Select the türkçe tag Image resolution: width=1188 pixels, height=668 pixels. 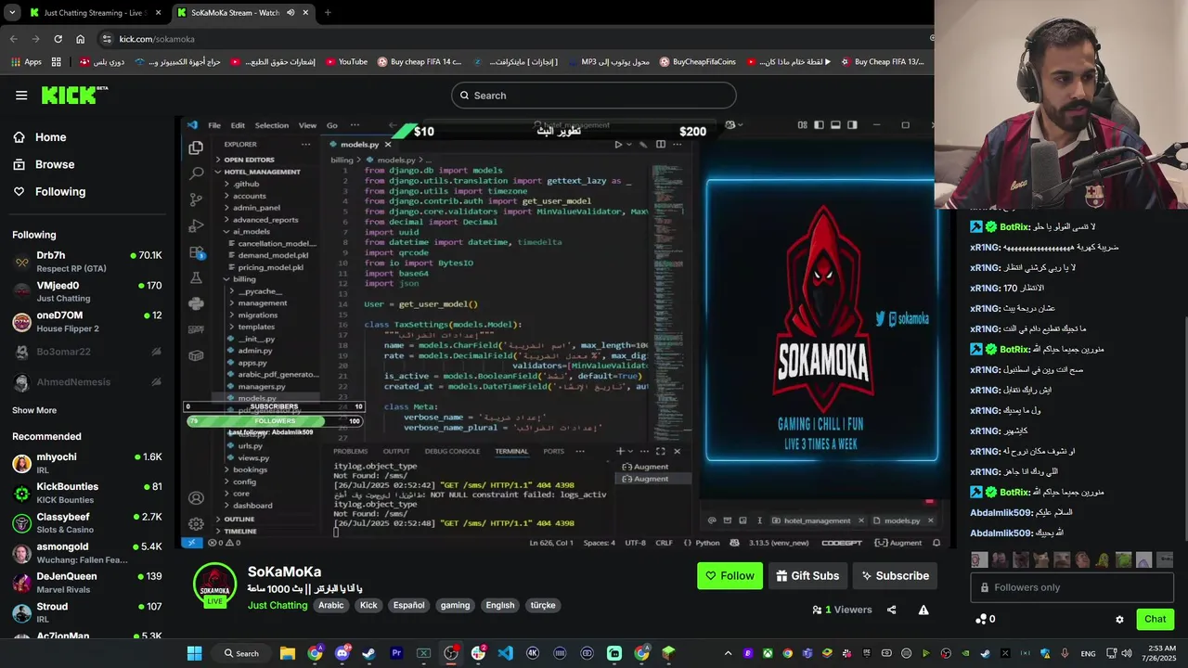pos(543,605)
